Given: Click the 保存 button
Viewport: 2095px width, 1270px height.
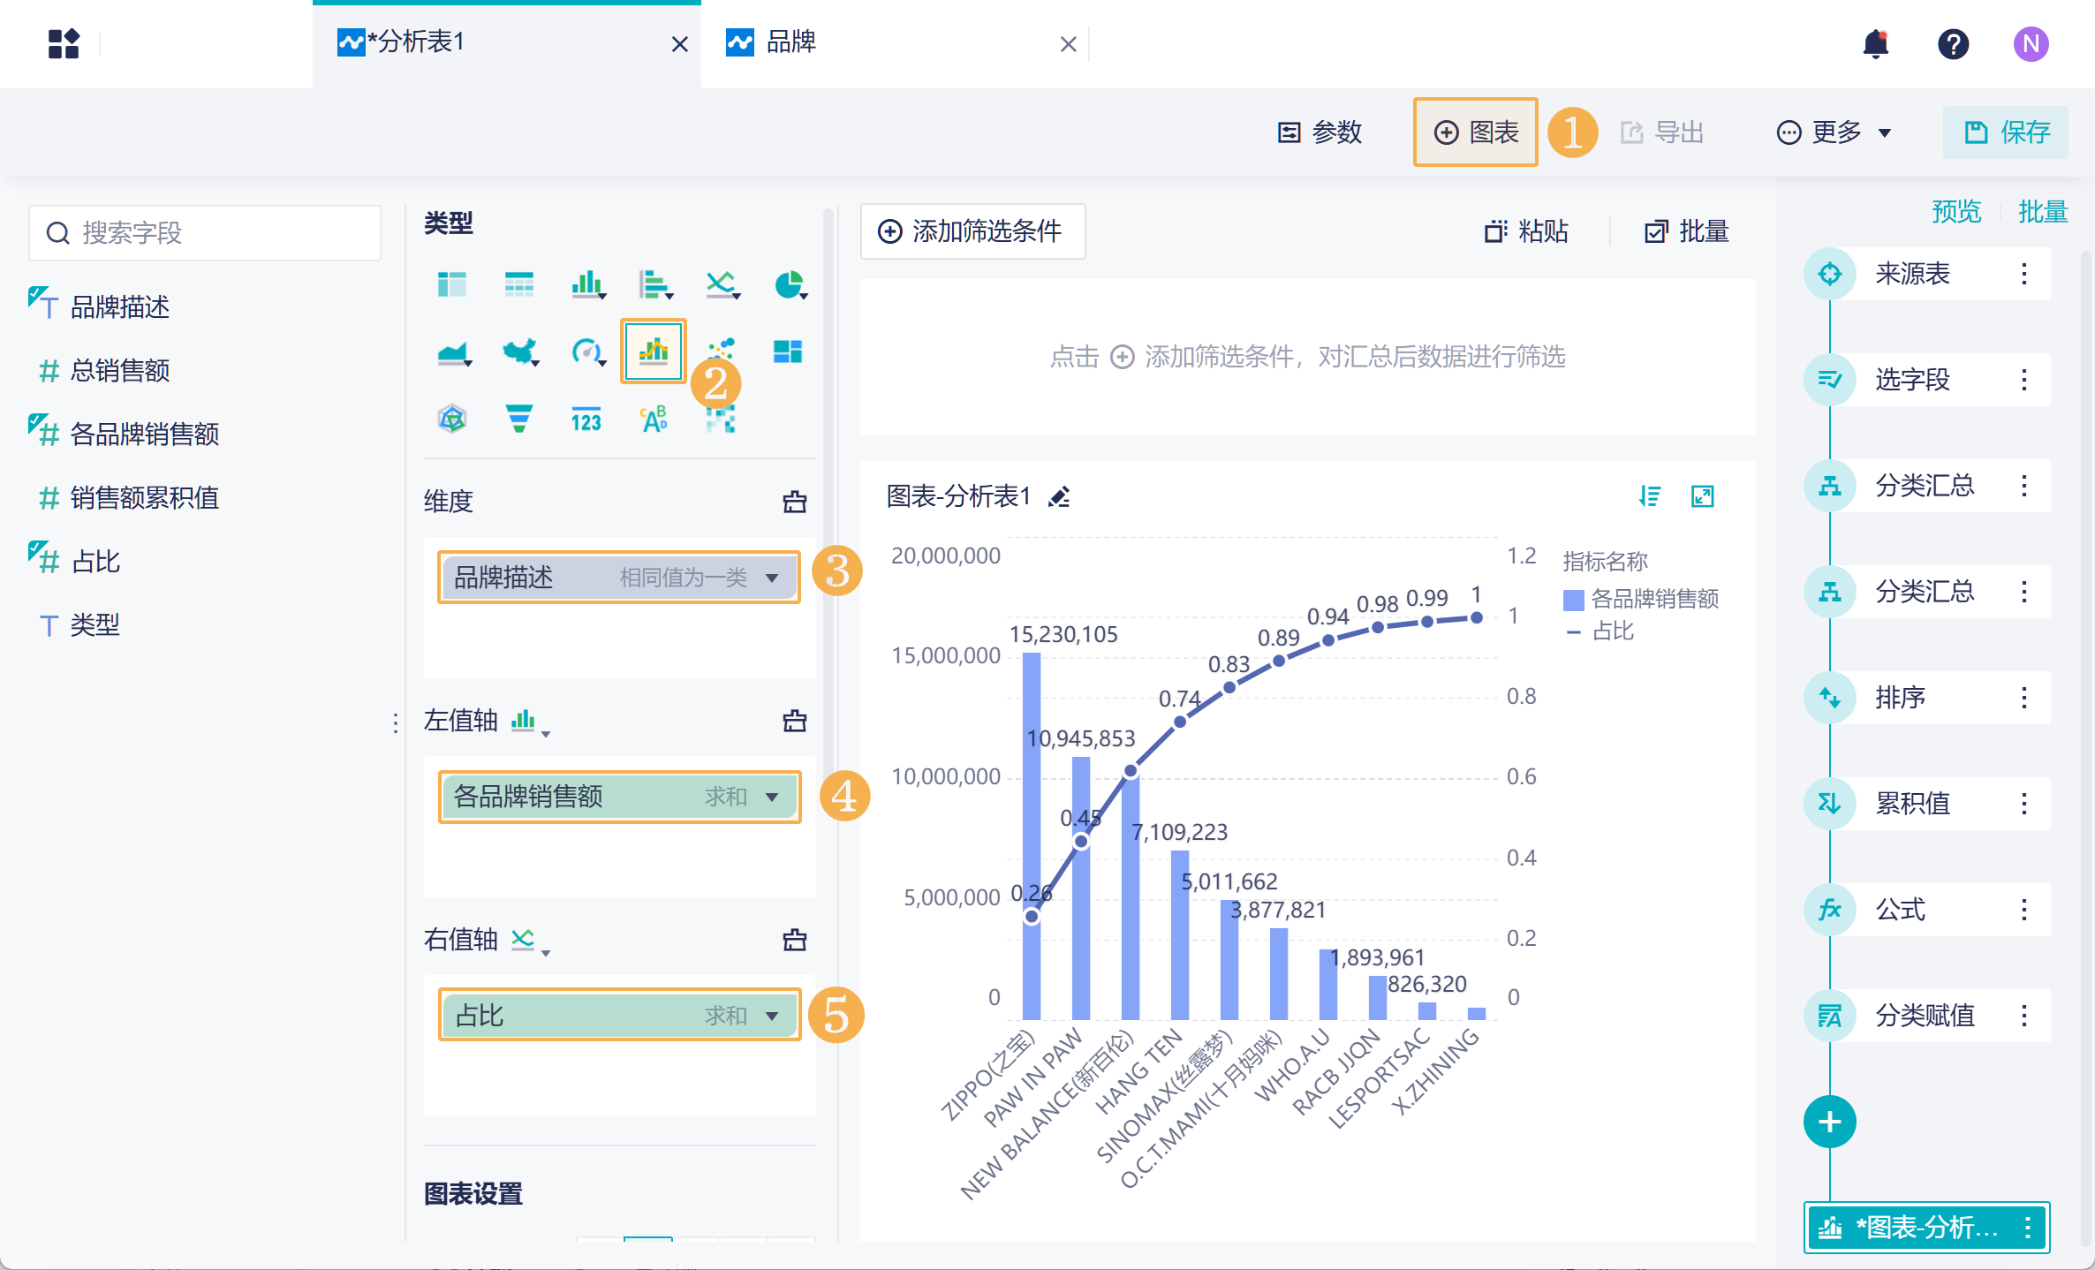Looking at the screenshot, I should coord(2005,132).
